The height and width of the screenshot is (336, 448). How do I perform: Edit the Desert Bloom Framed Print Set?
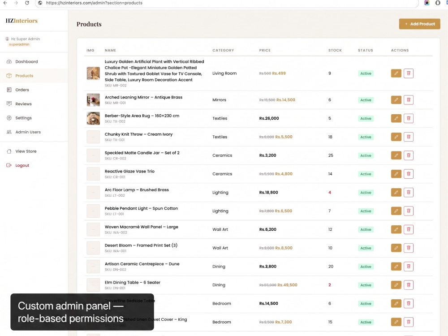396,248
